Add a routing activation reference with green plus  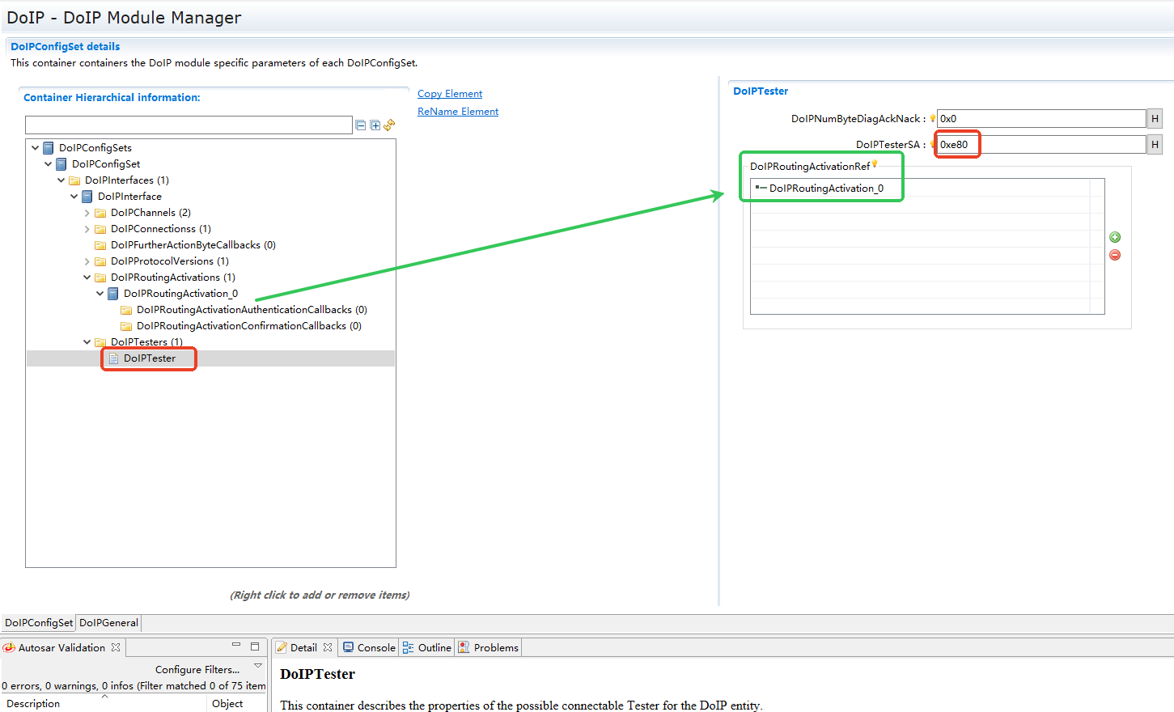[x=1115, y=237]
